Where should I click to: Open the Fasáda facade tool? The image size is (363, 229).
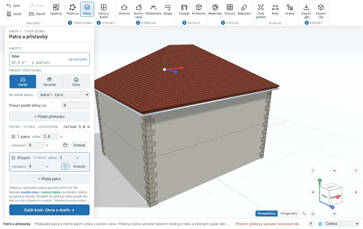click(184, 9)
